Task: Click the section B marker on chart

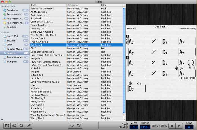Action: (127, 58)
